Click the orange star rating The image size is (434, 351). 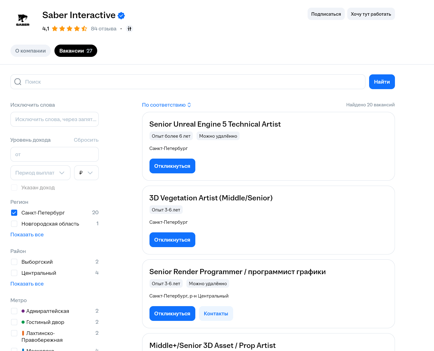(x=70, y=29)
